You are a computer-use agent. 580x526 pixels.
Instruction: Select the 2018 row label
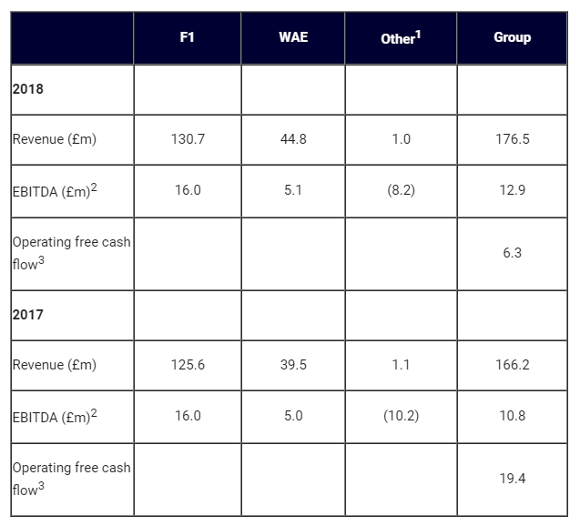(x=28, y=90)
